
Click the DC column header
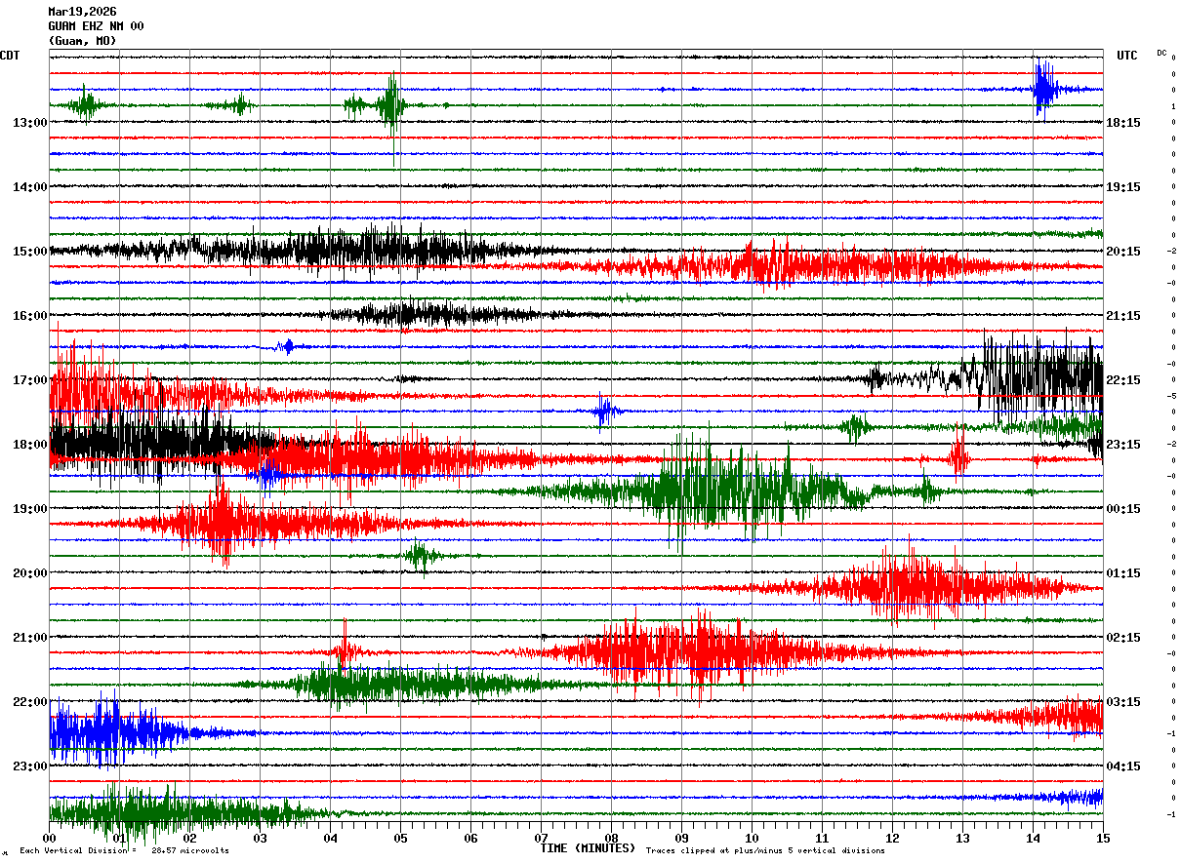pos(1161,53)
